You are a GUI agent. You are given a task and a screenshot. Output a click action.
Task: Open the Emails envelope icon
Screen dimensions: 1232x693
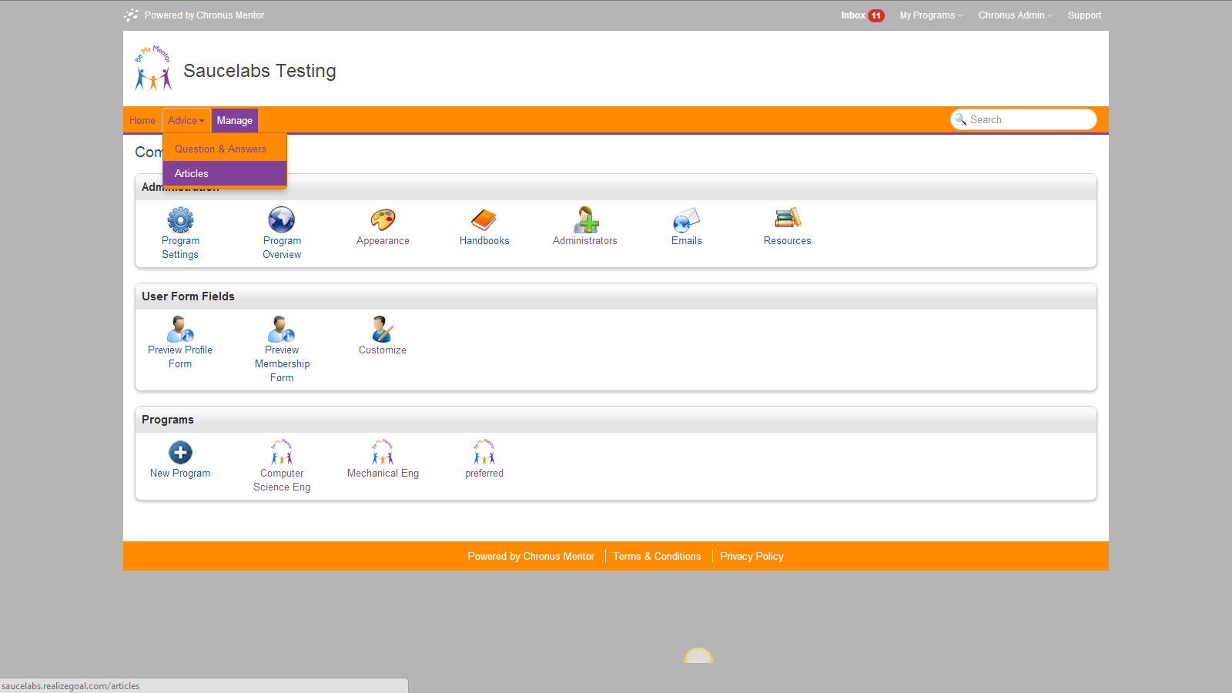(x=686, y=220)
